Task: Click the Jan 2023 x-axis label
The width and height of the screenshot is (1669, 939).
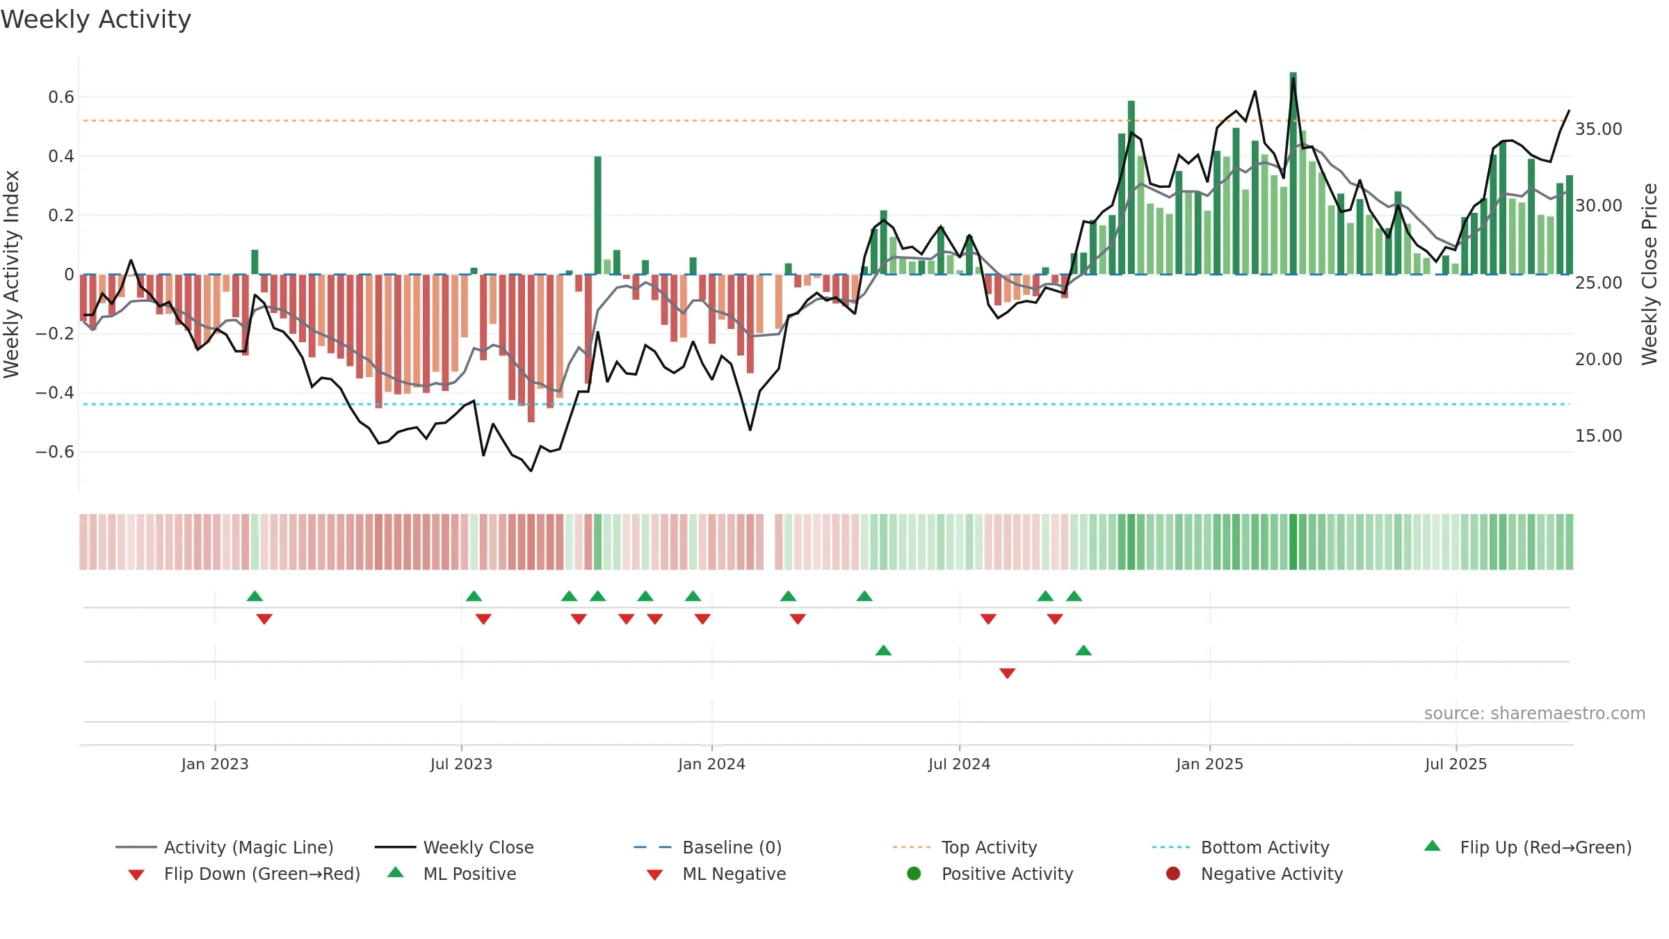Action: 215,764
